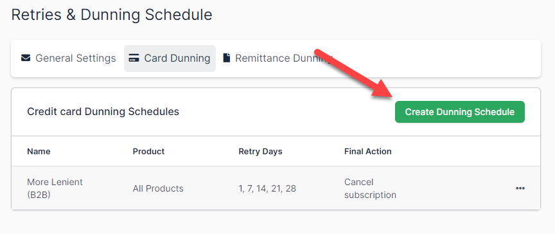Click the Credit card Dunning Schedules heading
The image size is (555, 234).
point(103,112)
